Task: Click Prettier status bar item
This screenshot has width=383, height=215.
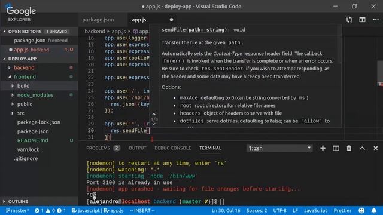Action: (343, 210)
